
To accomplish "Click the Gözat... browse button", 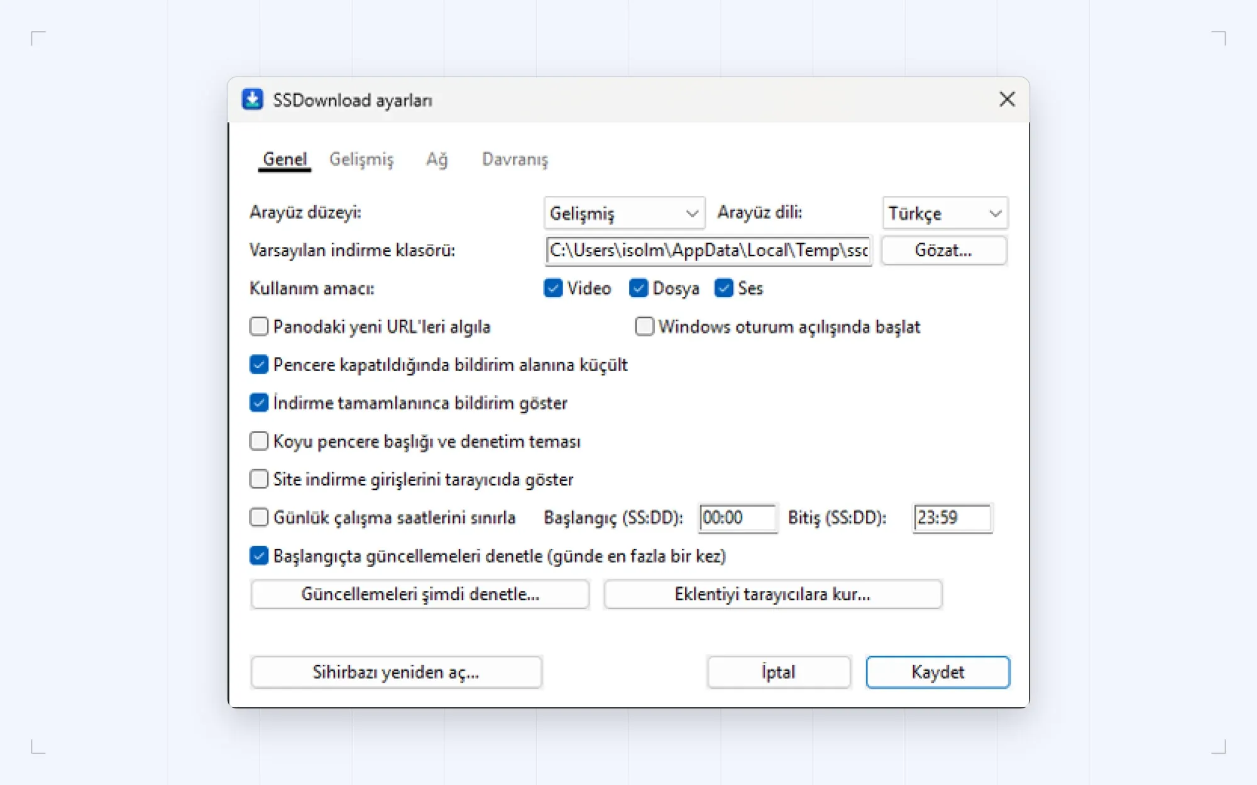I will 943,251.
